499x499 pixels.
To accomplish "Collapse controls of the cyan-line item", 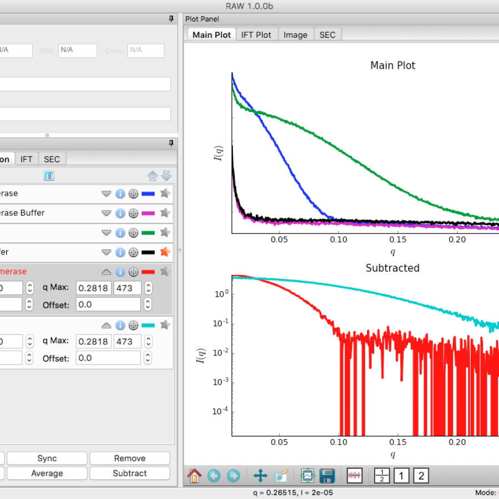I will coord(106,325).
